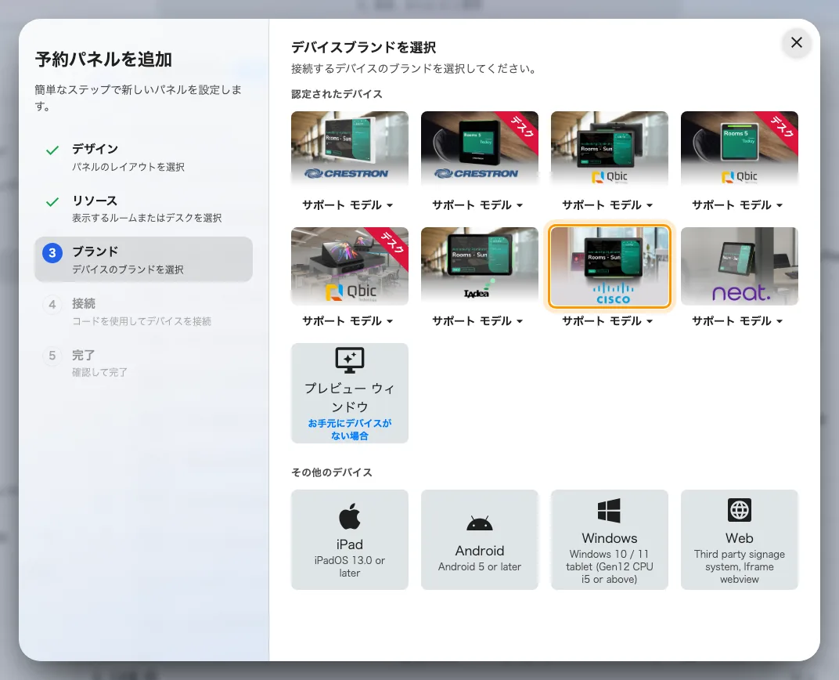Click the 'その他のデバイス' heading

click(332, 472)
